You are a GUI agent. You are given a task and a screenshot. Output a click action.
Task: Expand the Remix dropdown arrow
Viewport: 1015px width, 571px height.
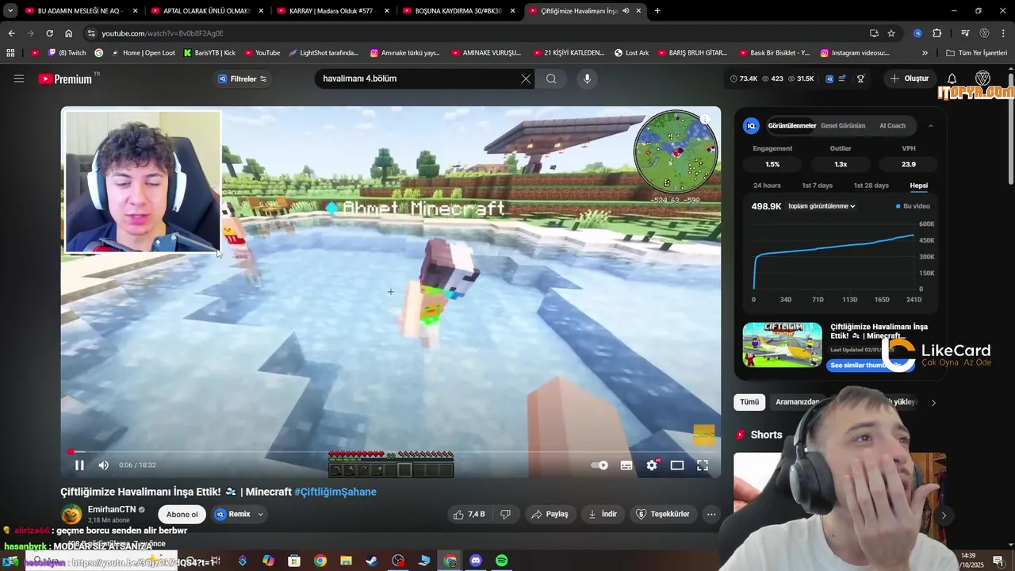click(260, 514)
